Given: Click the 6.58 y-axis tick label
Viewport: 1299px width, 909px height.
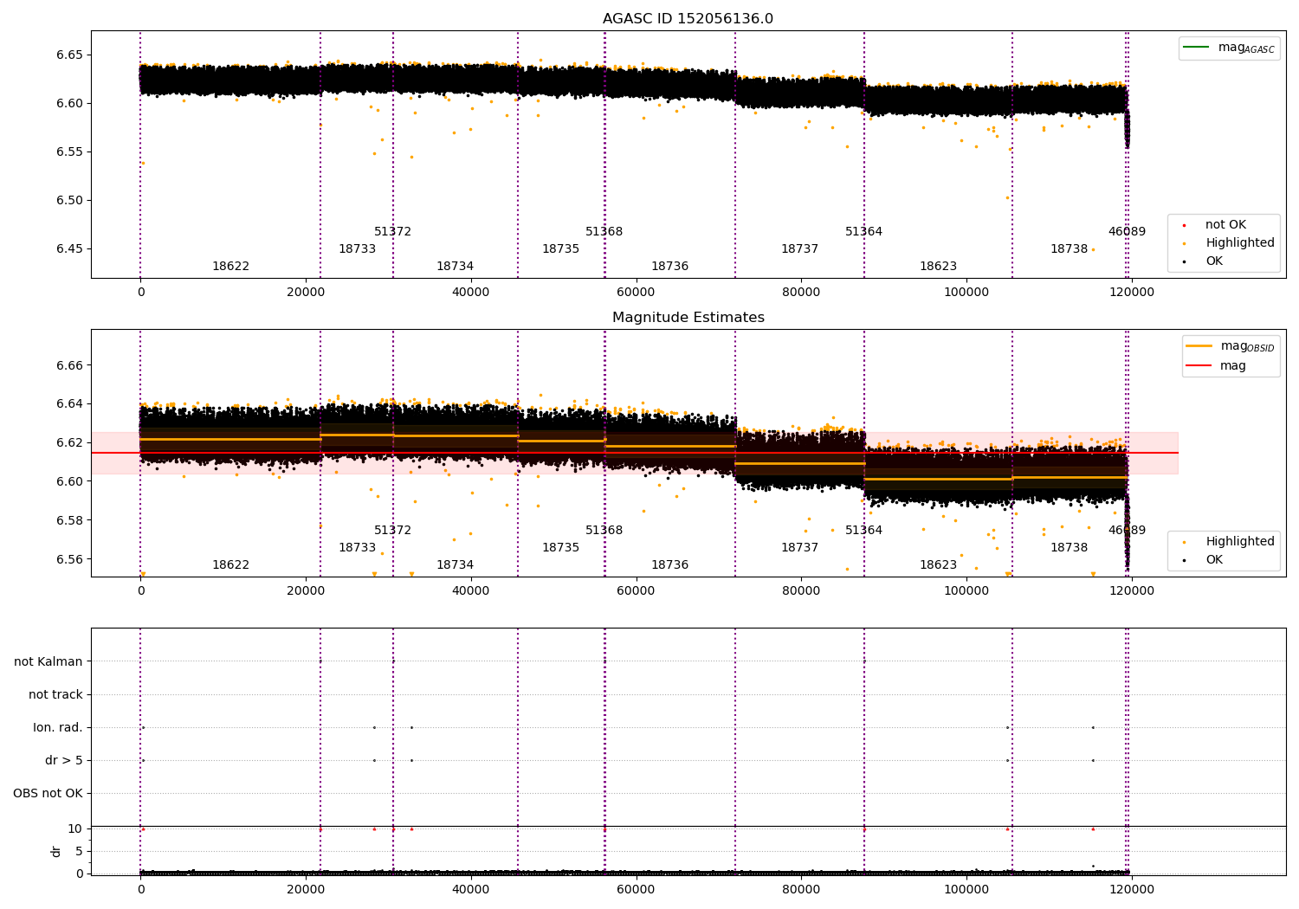Looking at the screenshot, I should 69,520.
